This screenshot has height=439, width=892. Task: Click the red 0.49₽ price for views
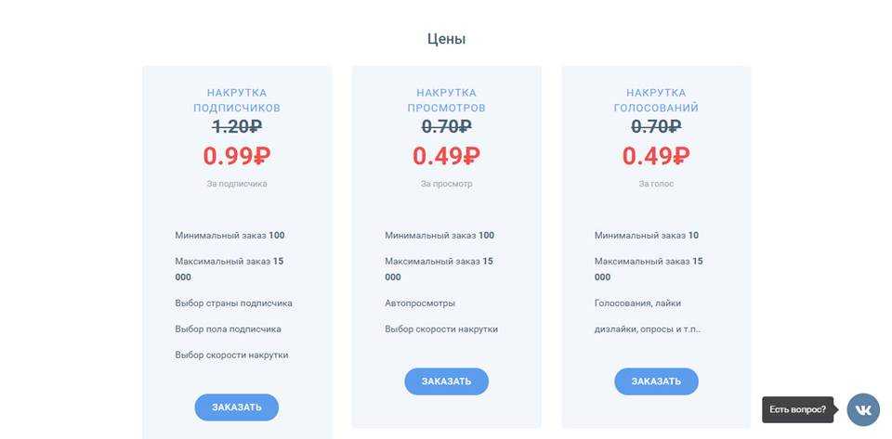446,156
